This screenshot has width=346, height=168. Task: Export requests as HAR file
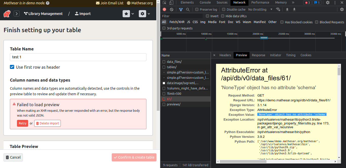(294, 9)
